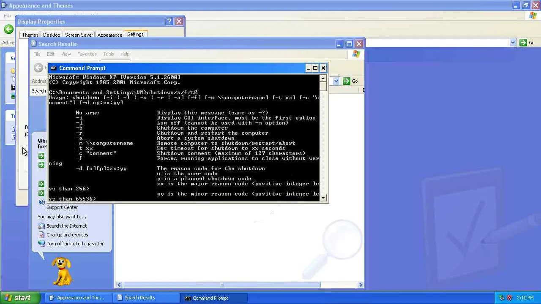Click 'You may also want to...' text

62,217
